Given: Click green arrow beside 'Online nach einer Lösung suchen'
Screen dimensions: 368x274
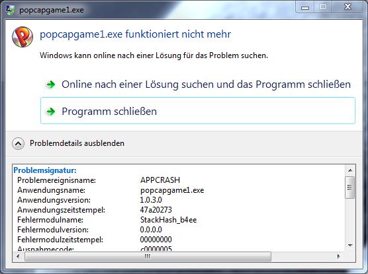Looking at the screenshot, I should click(50, 85).
